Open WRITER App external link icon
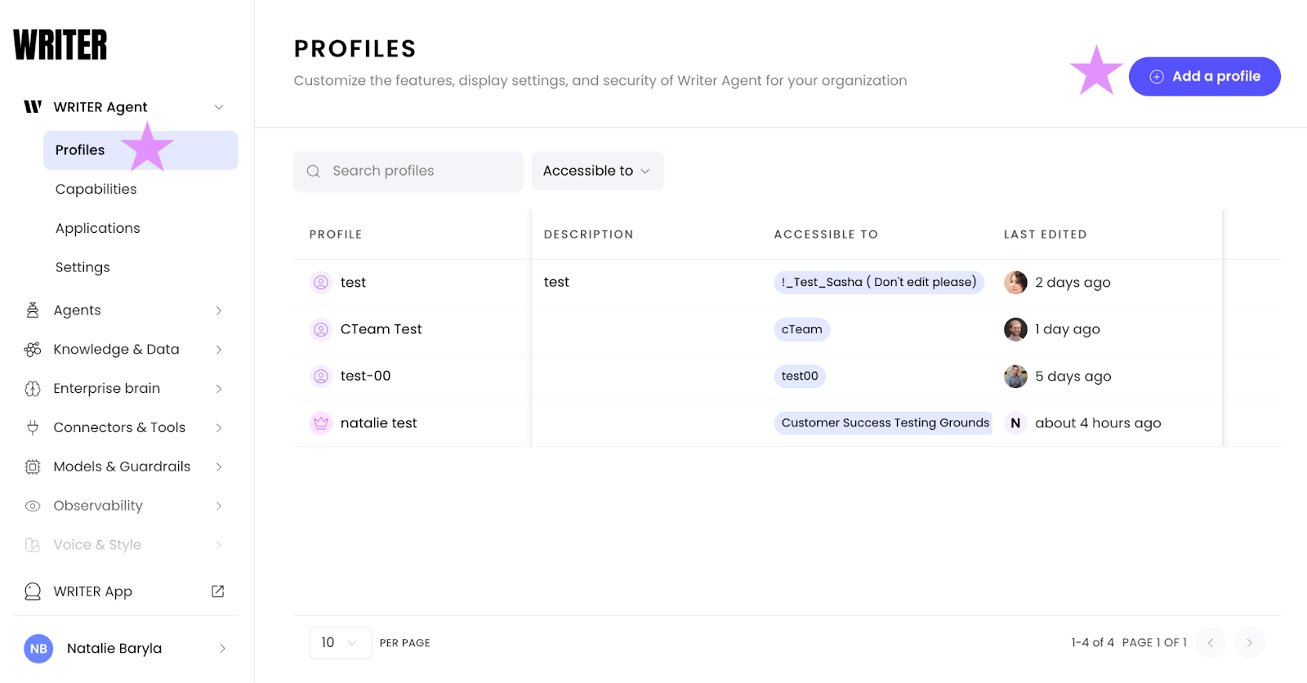Viewport: 1307px width, 683px height. (218, 591)
